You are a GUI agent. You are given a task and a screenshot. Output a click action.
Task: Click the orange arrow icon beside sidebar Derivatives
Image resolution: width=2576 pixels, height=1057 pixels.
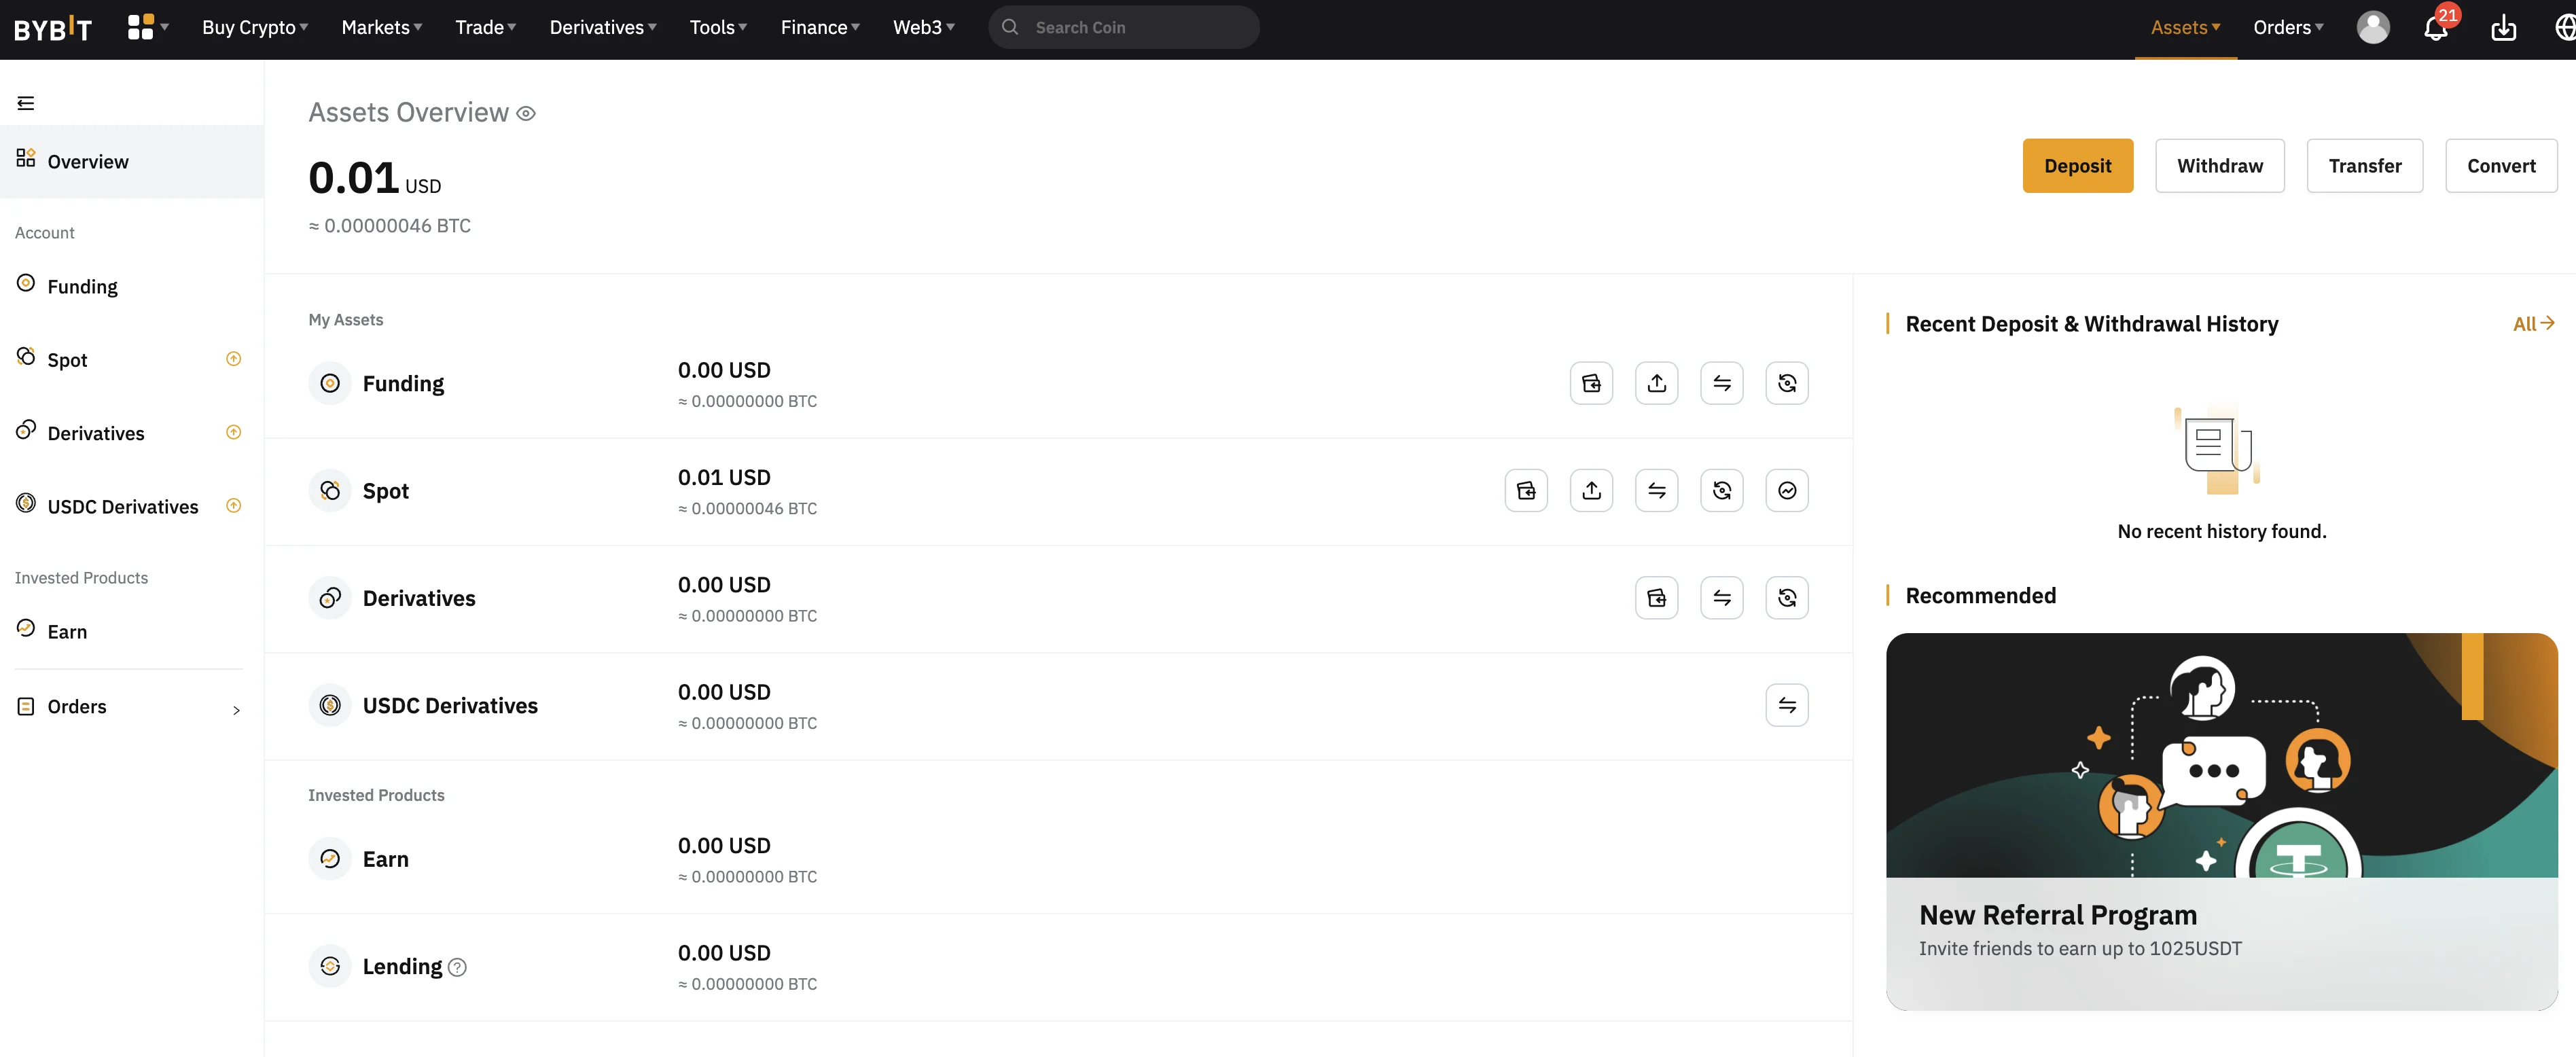point(233,432)
